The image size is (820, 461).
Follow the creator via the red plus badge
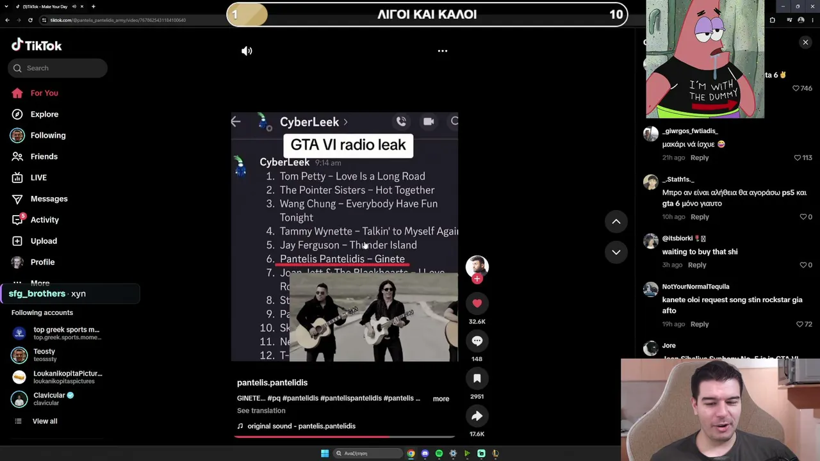pos(477,279)
